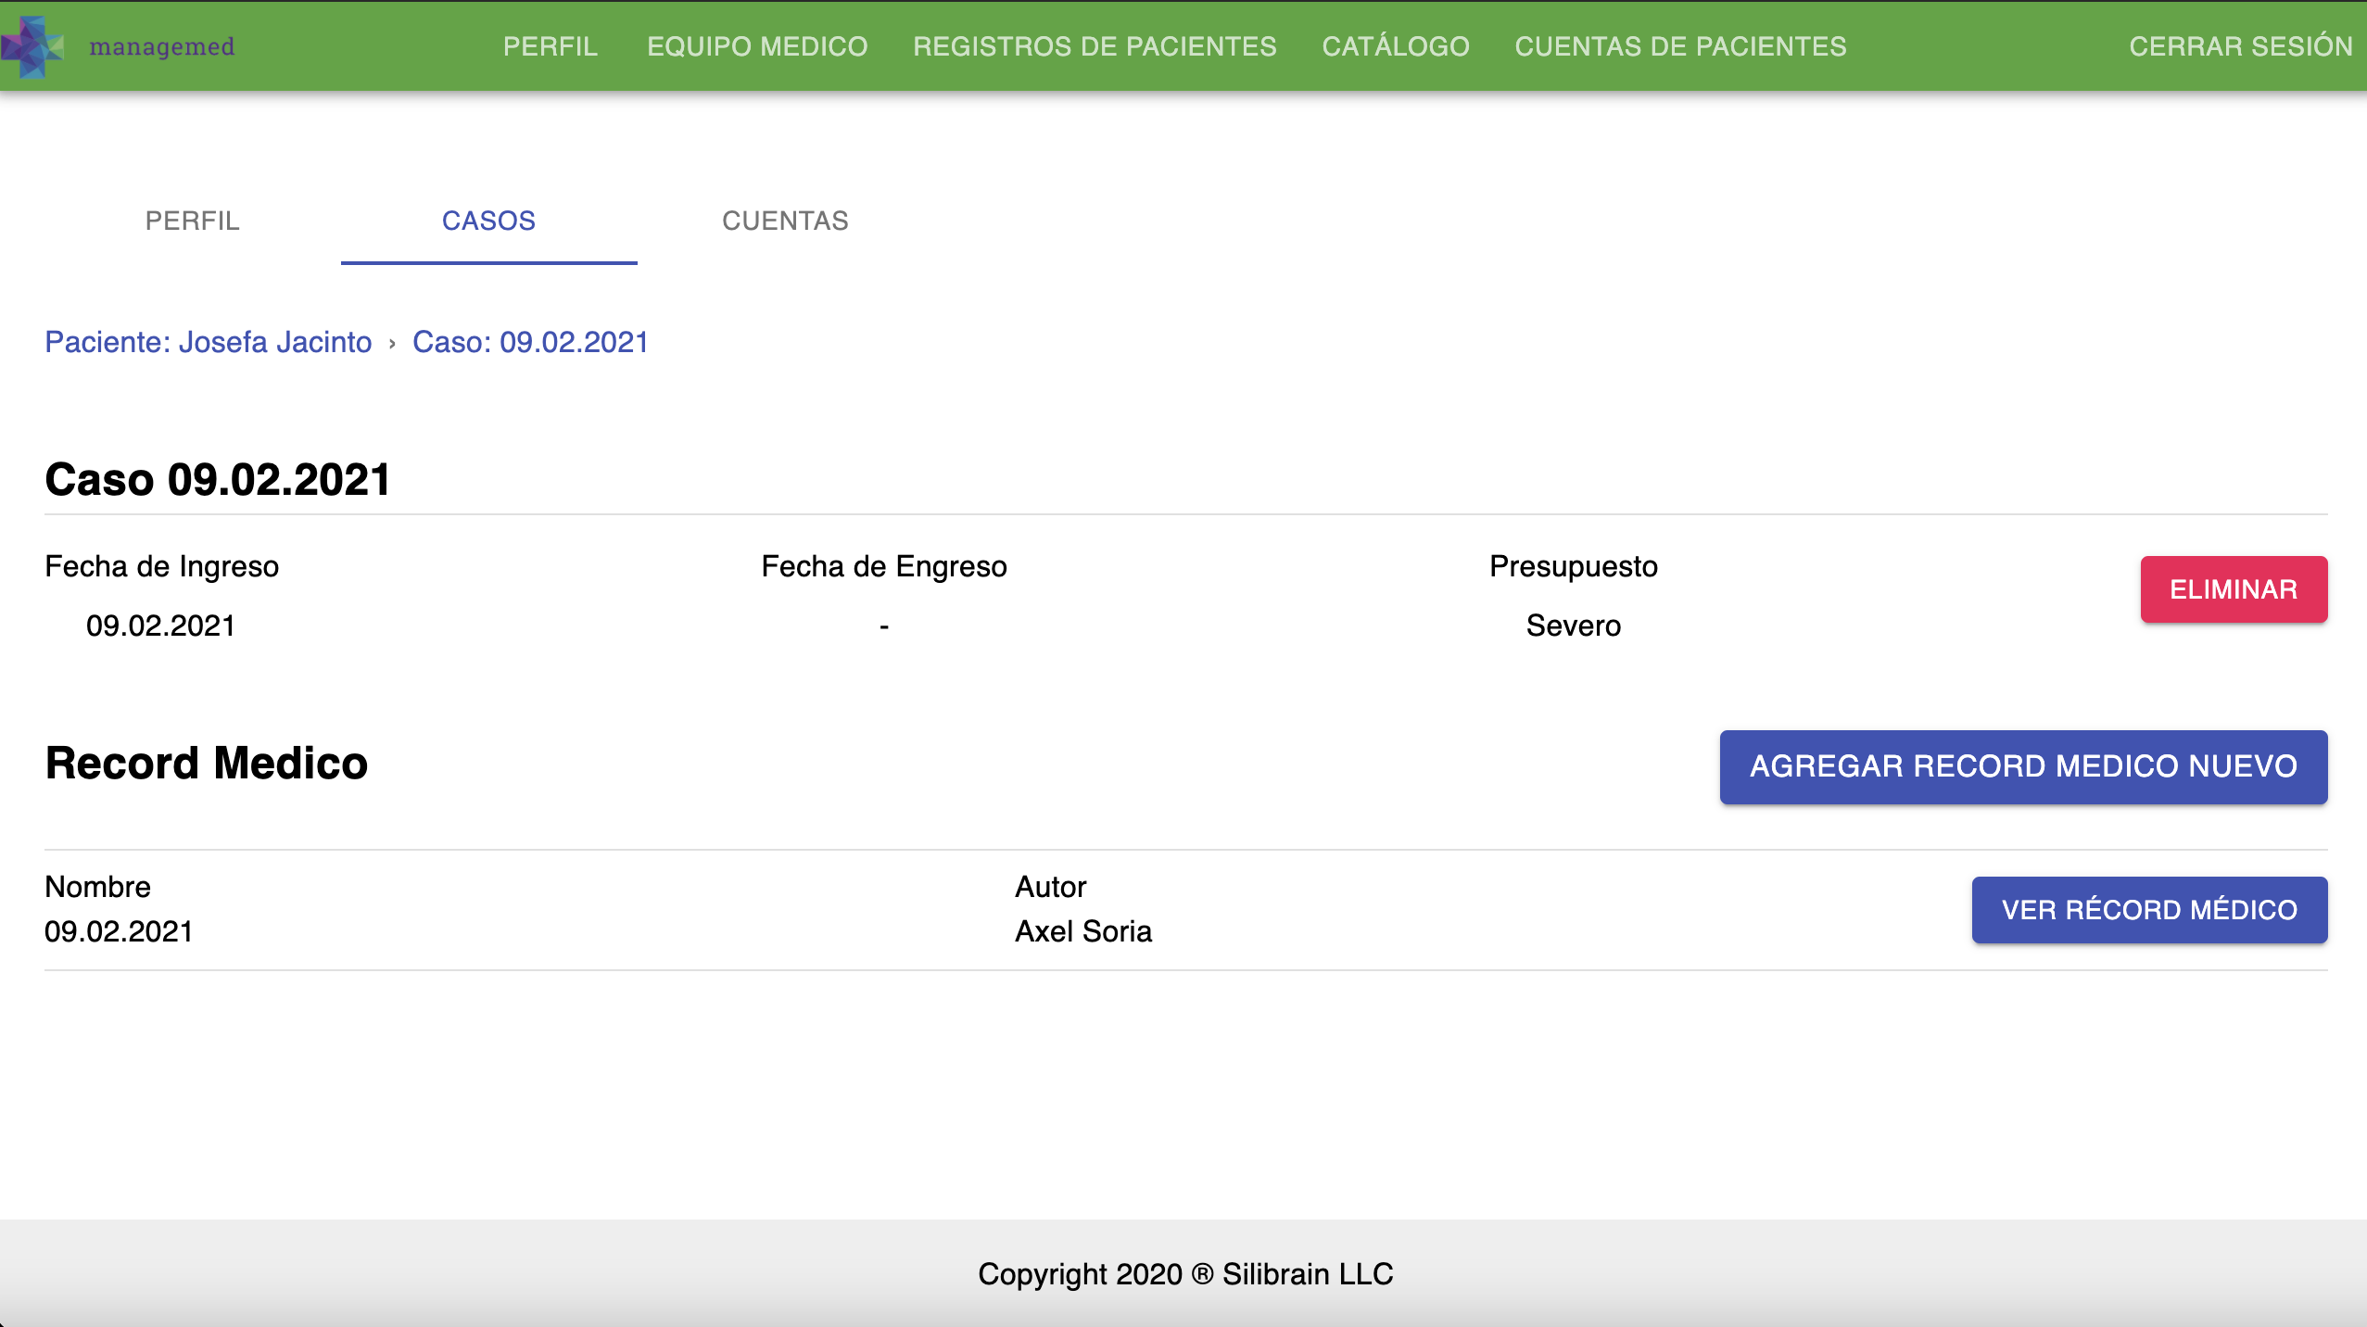Open EQUIPO MEDICO menu item
Image resolution: width=2367 pixels, height=1327 pixels.
click(757, 46)
